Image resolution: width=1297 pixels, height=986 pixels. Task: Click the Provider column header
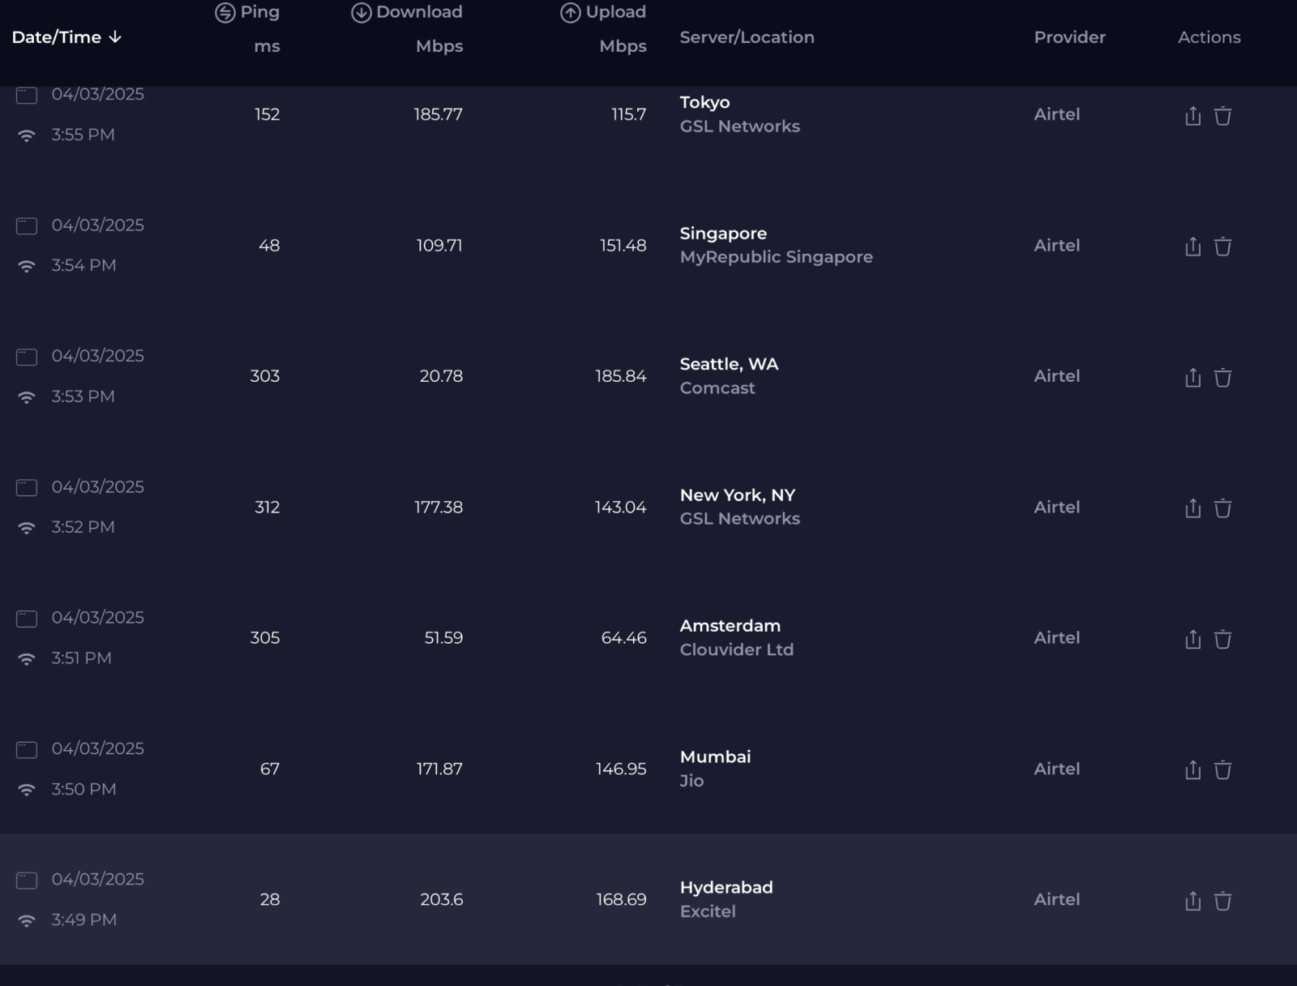click(x=1069, y=37)
